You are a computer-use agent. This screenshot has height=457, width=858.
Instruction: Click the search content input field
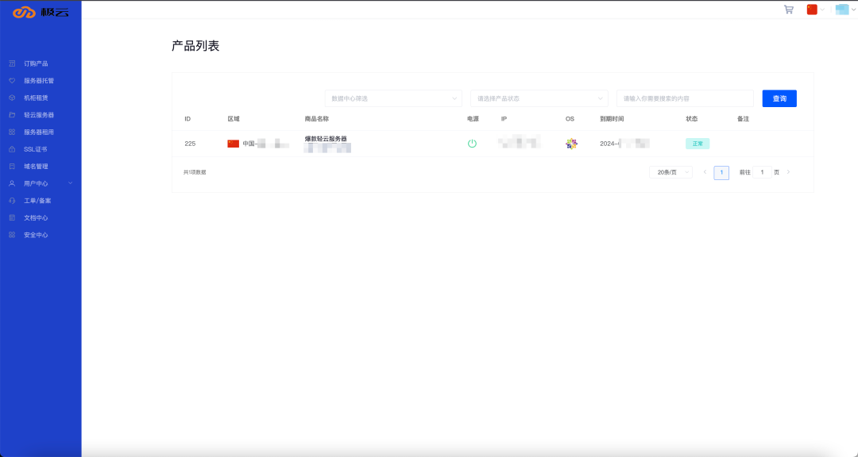coord(685,98)
